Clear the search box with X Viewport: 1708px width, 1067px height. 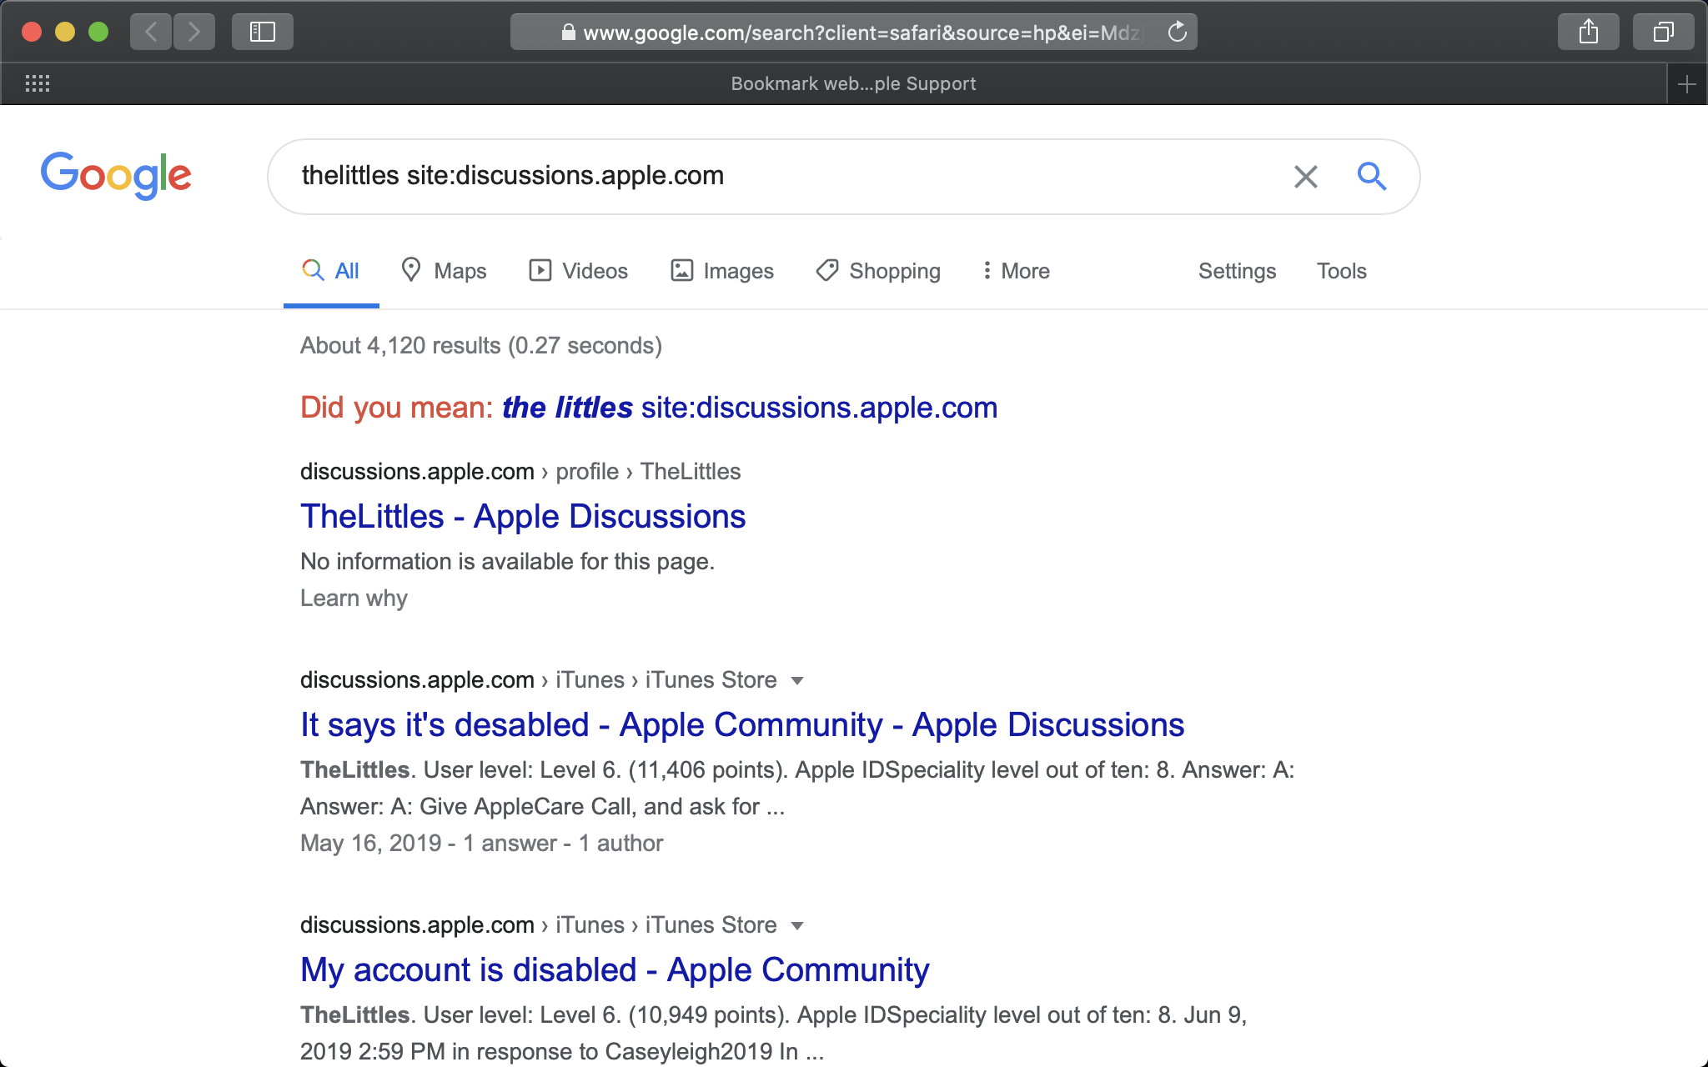point(1305,176)
